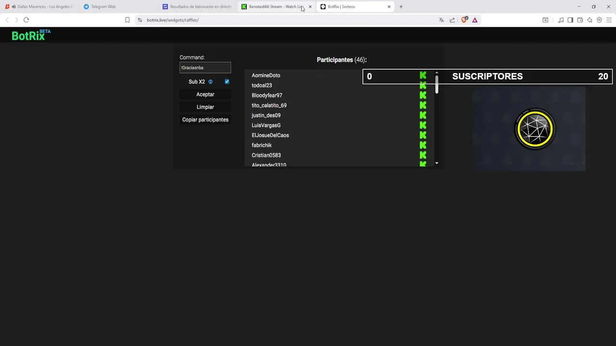The image size is (616, 346).
Task: Click the Brave VPN shield icon
Action: (x=599, y=20)
